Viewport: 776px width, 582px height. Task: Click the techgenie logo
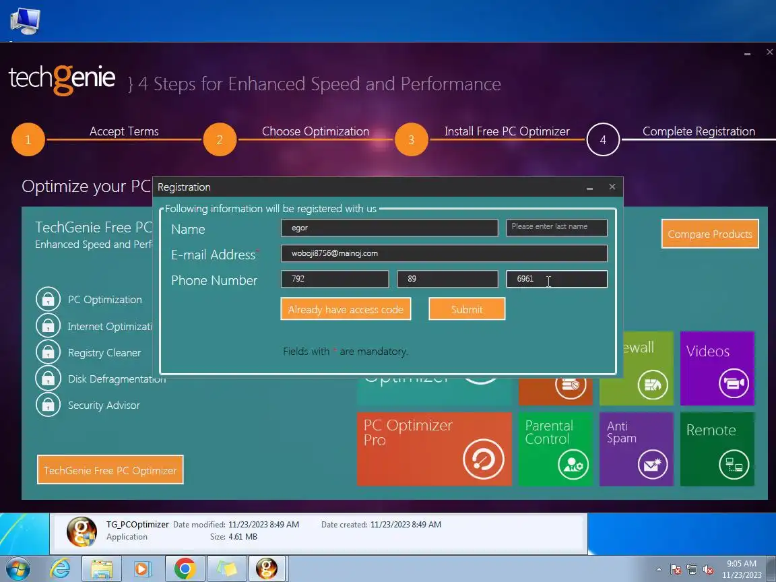(x=62, y=79)
